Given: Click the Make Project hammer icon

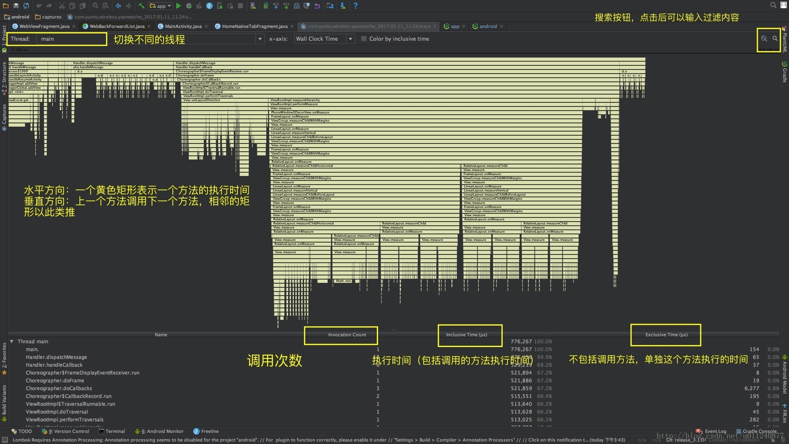Looking at the screenshot, I should tap(141, 6).
